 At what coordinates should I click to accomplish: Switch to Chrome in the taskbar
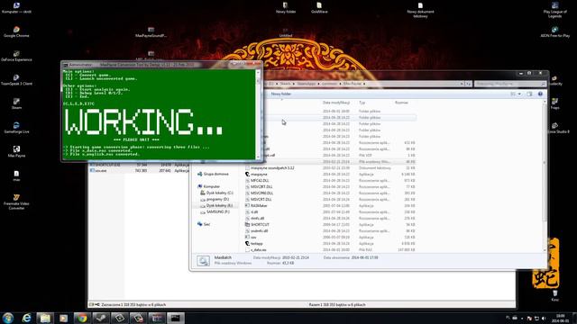(82, 318)
